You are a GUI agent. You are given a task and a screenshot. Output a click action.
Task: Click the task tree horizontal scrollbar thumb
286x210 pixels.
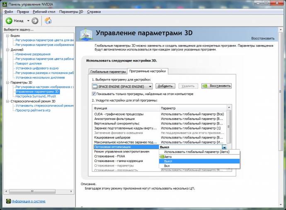coord(32,191)
